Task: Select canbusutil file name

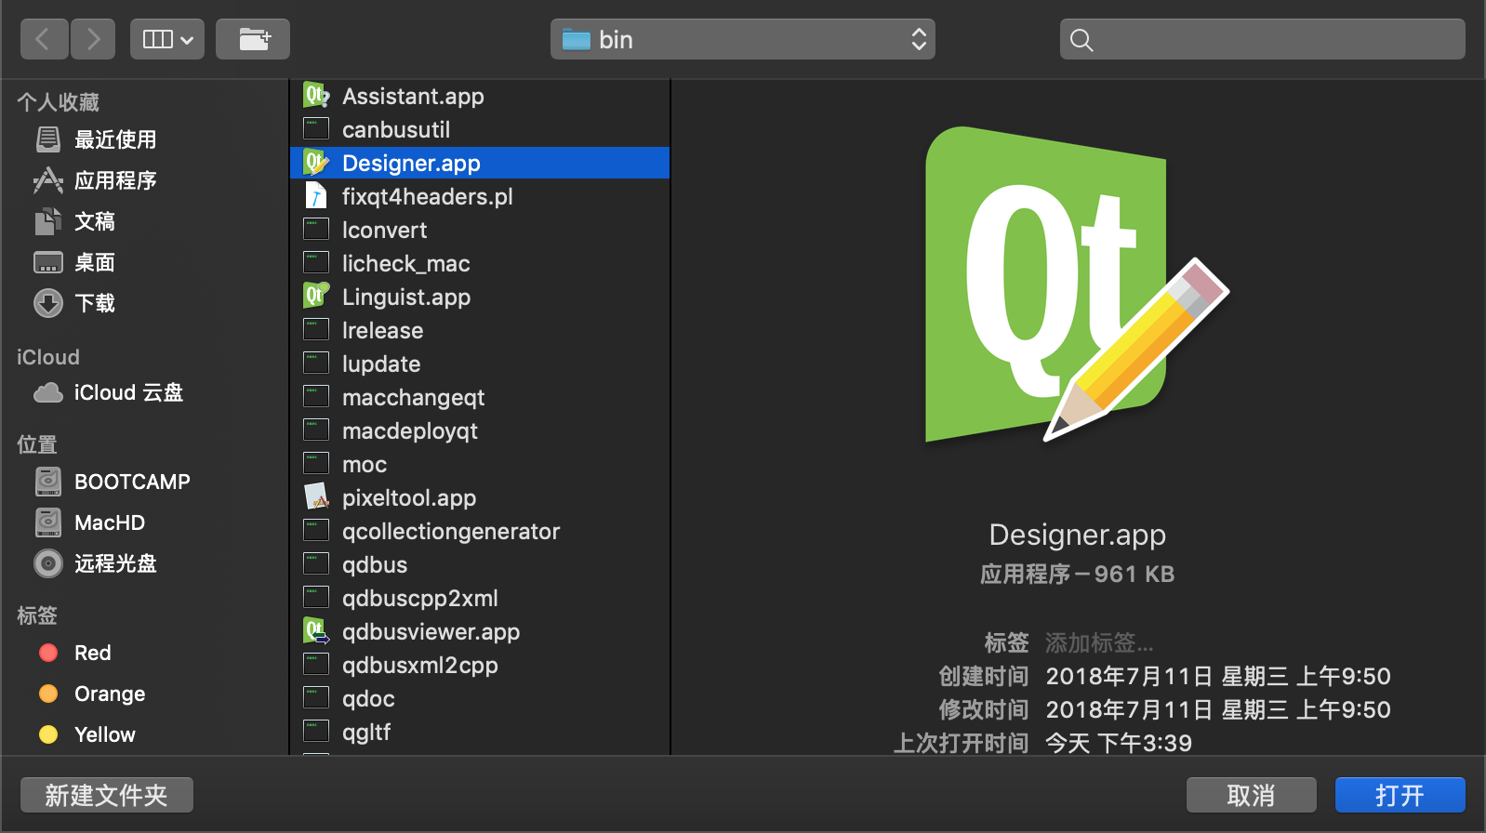Action: pos(396,129)
